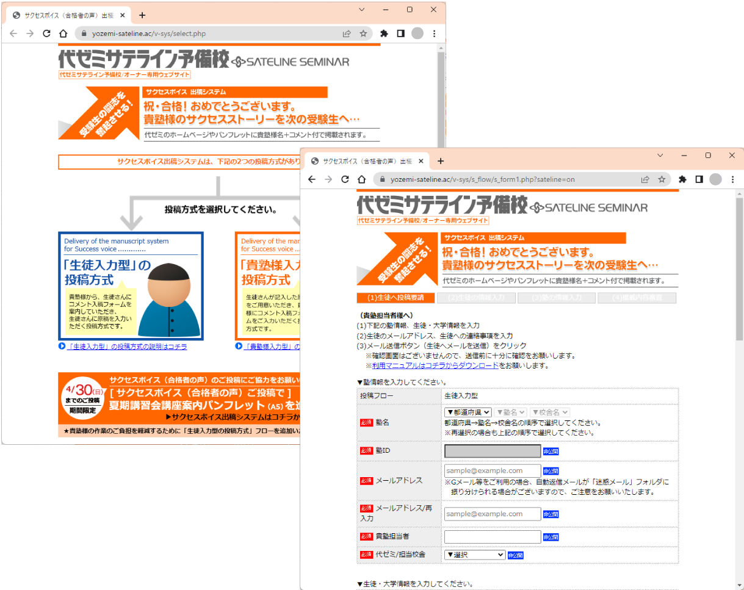Toggle side panel in select.php window
Viewport: 744px width, 590px height.
400,34
